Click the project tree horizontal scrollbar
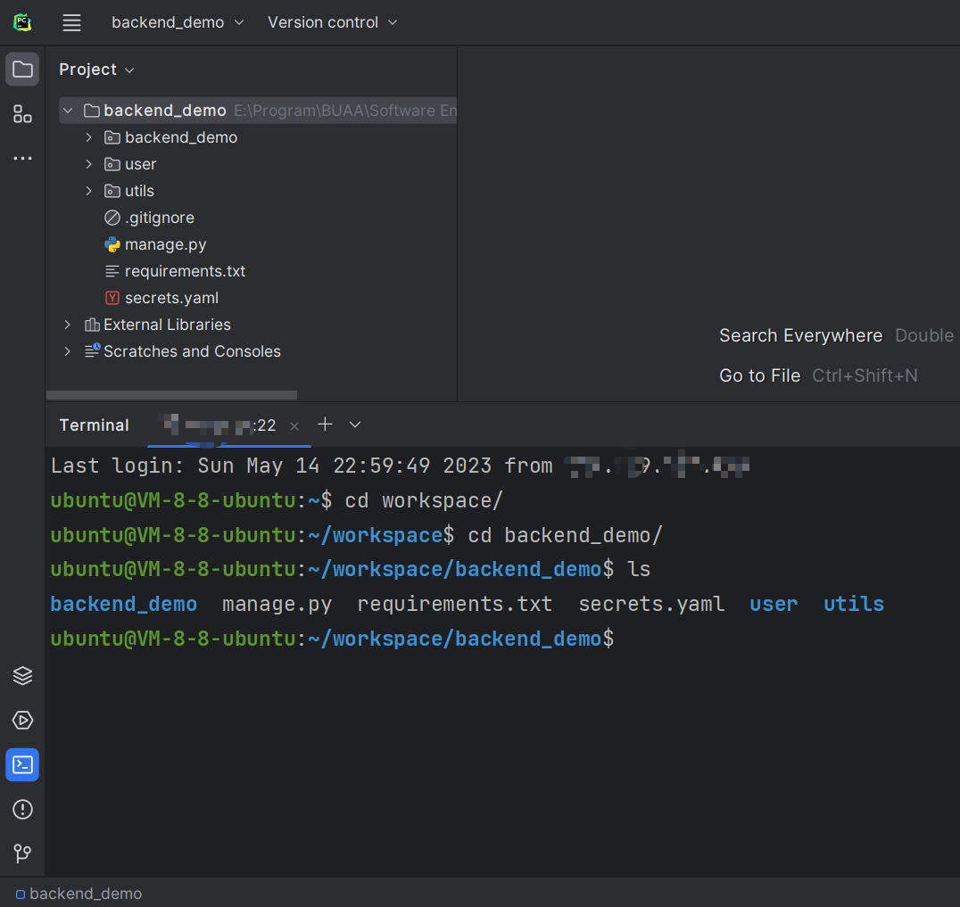 (x=171, y=394)
